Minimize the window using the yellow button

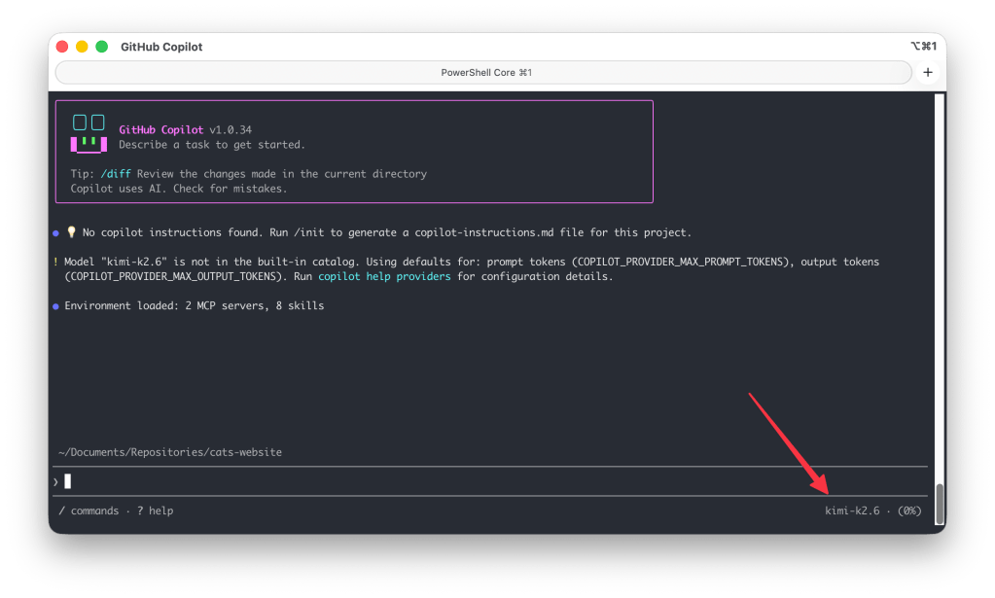pos(82,47)
